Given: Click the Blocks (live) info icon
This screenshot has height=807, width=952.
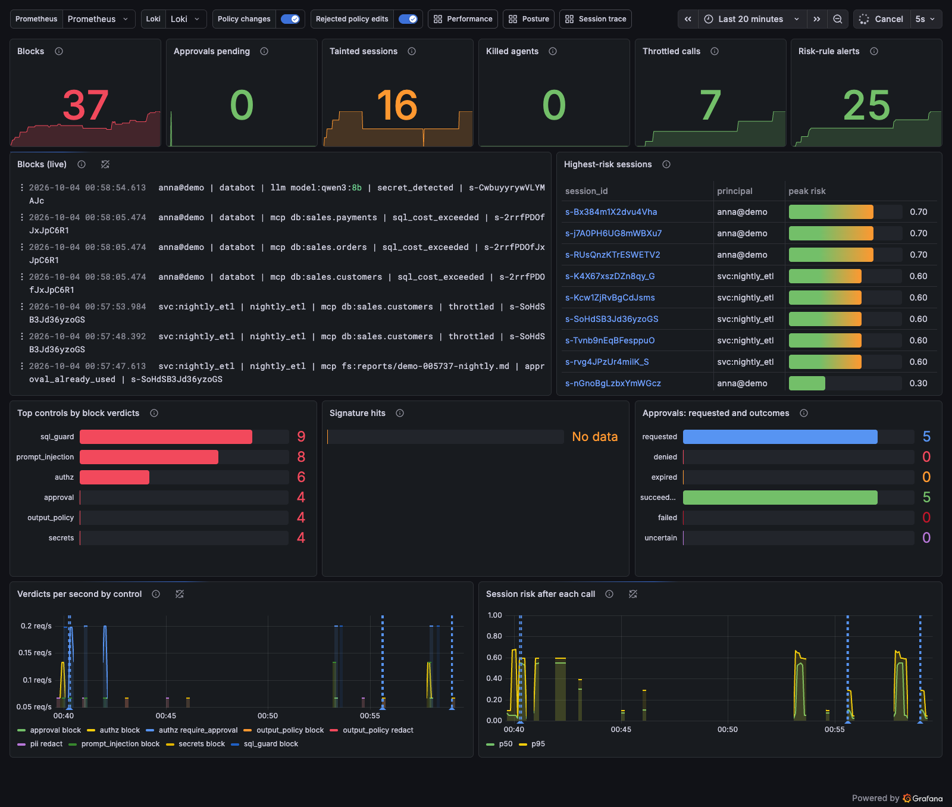Looking at the screenshot, I should [82, 164].
